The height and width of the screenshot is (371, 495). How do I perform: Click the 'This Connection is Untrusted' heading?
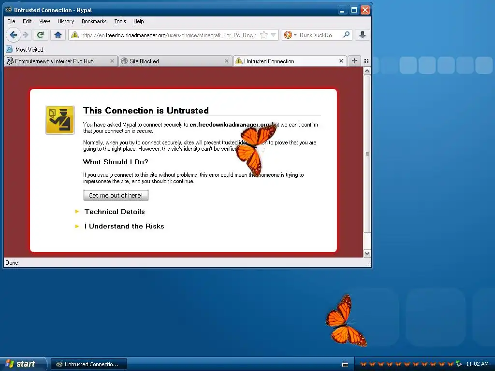point(146,111)
